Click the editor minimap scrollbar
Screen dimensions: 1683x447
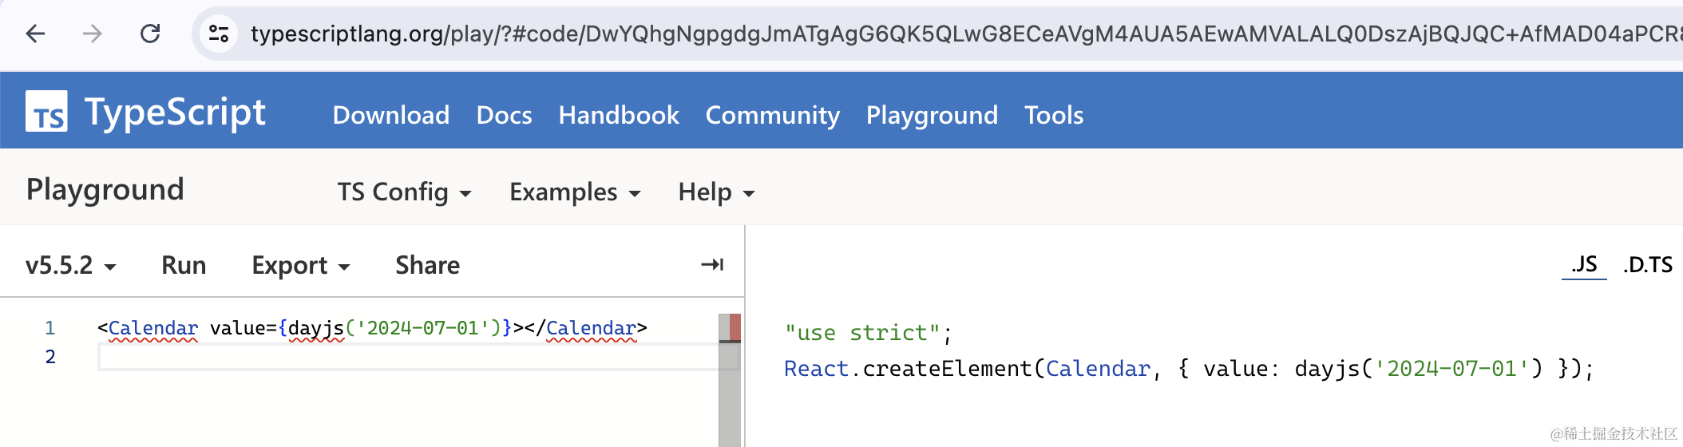(x=730, y=380)
